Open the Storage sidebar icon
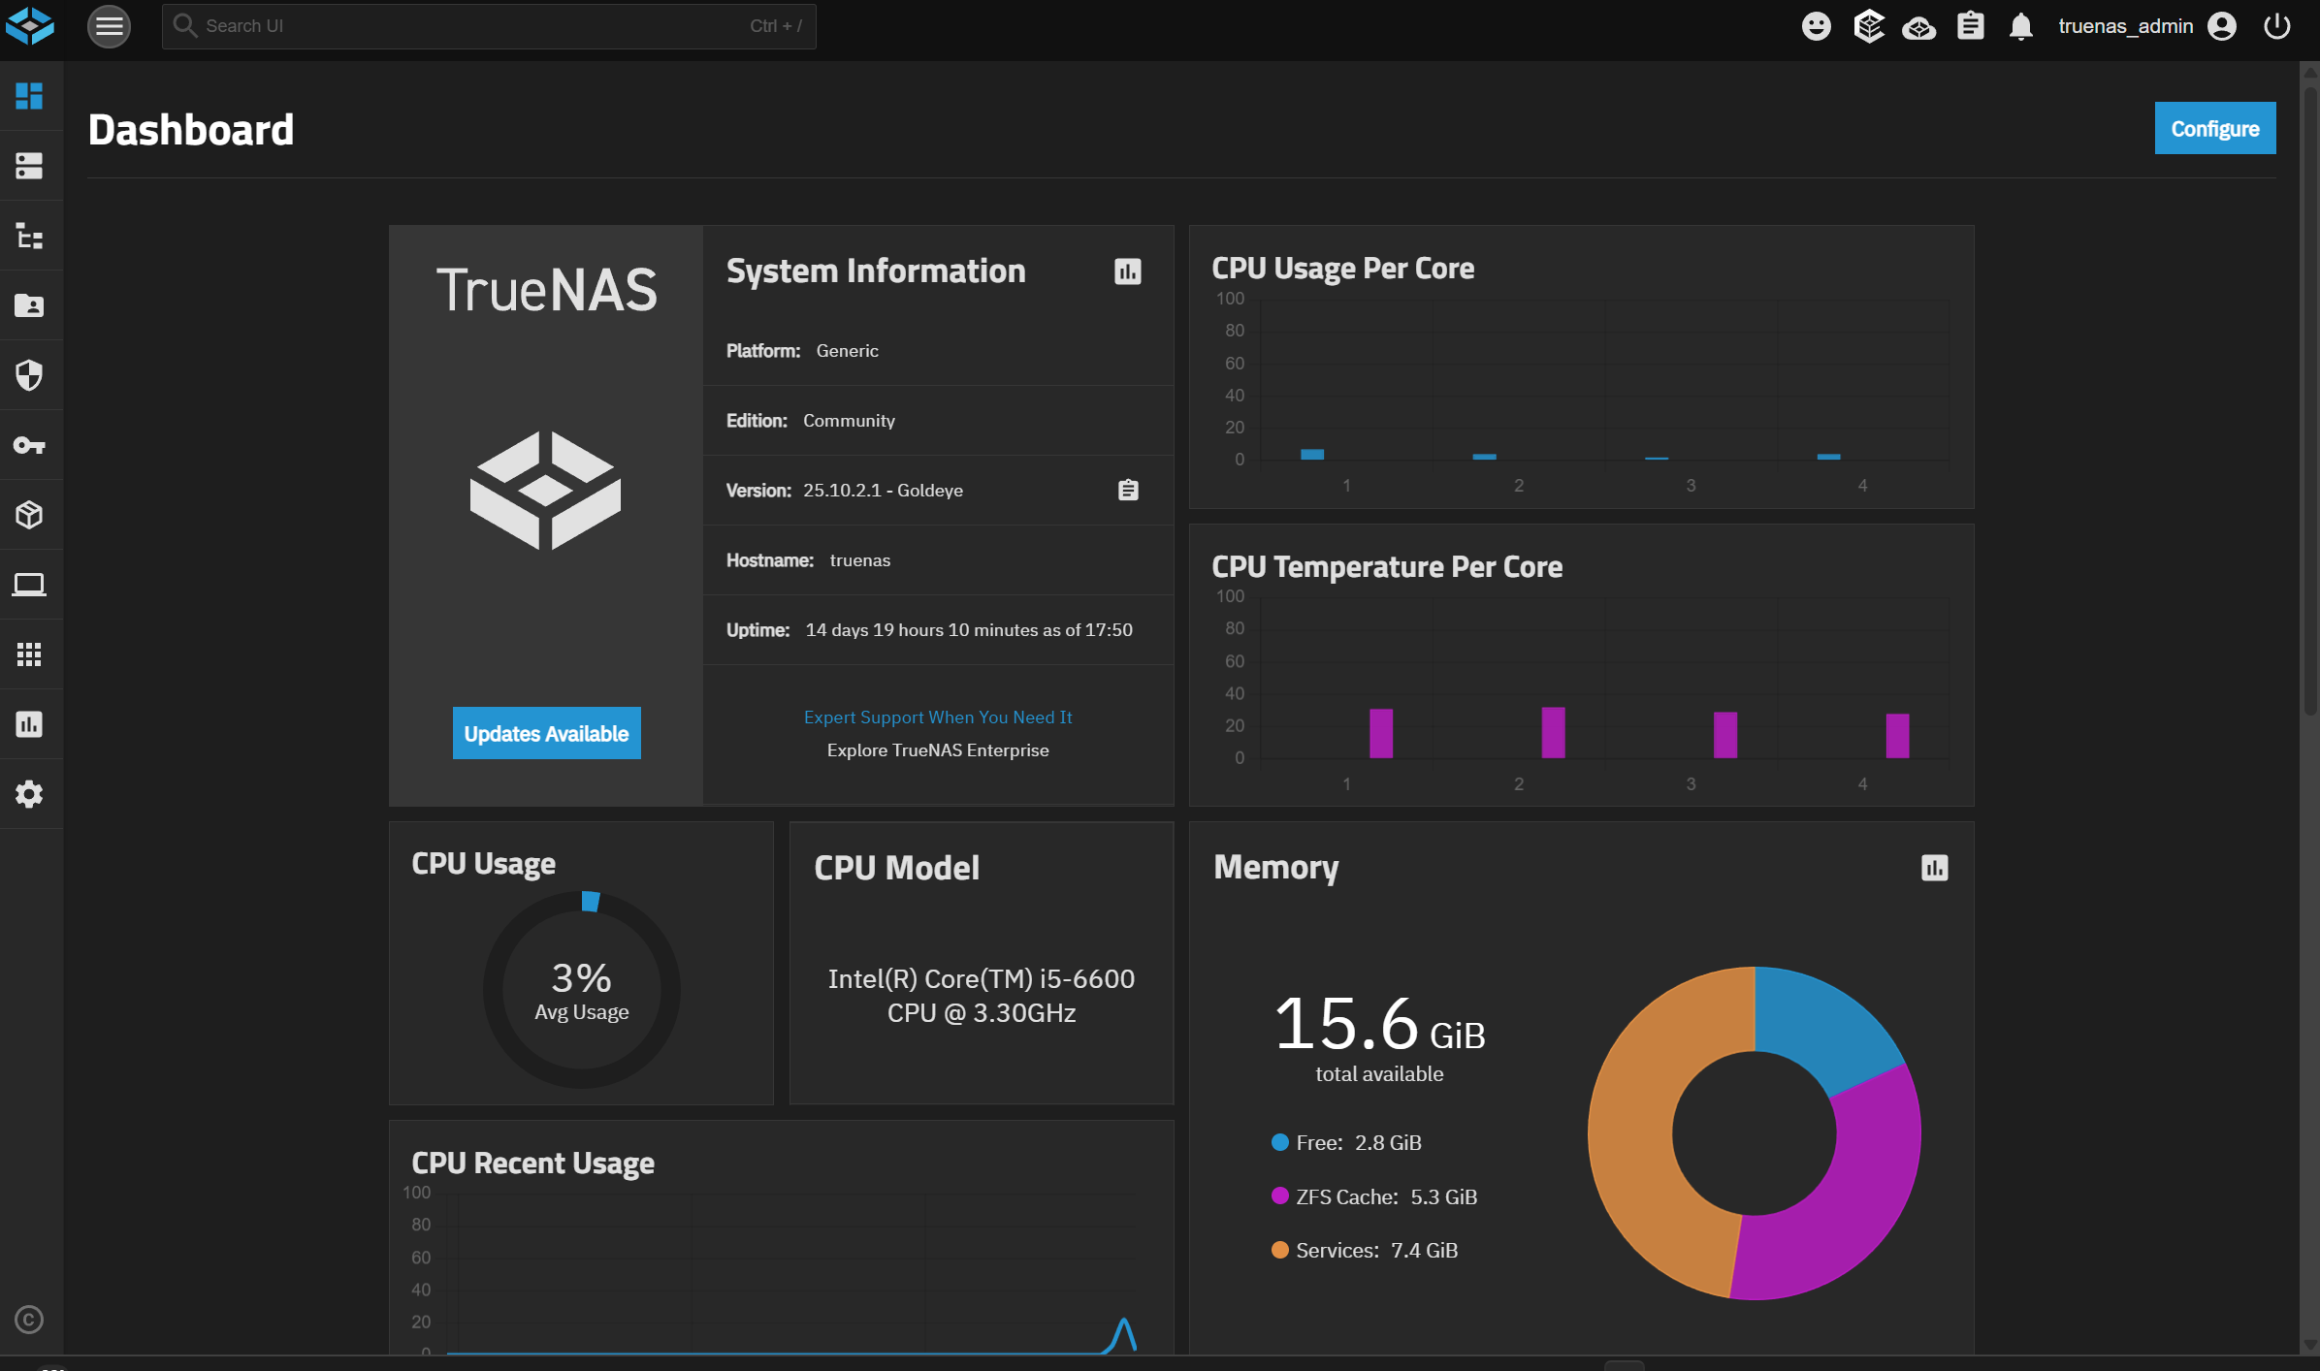 pyautogui.click(x=29, y=166)
